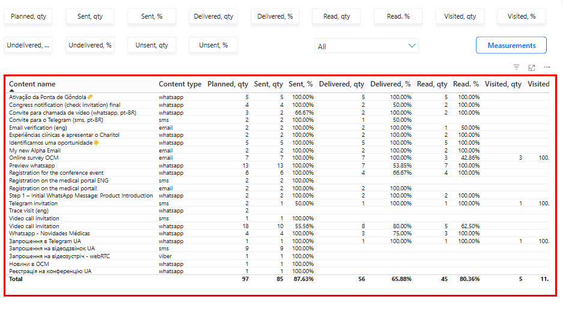Viewport: 563px width, 320px height.
Task: Click the Read, qty column header
Action: (432, 84)
